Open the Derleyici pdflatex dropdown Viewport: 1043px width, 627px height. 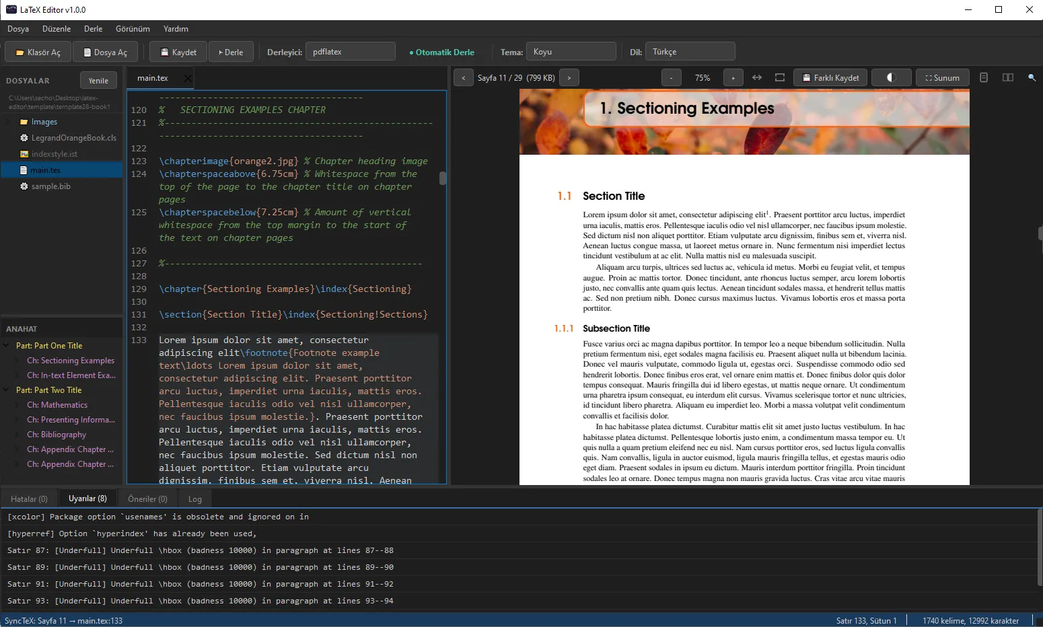pyautogui.click(x=350, y=51)
